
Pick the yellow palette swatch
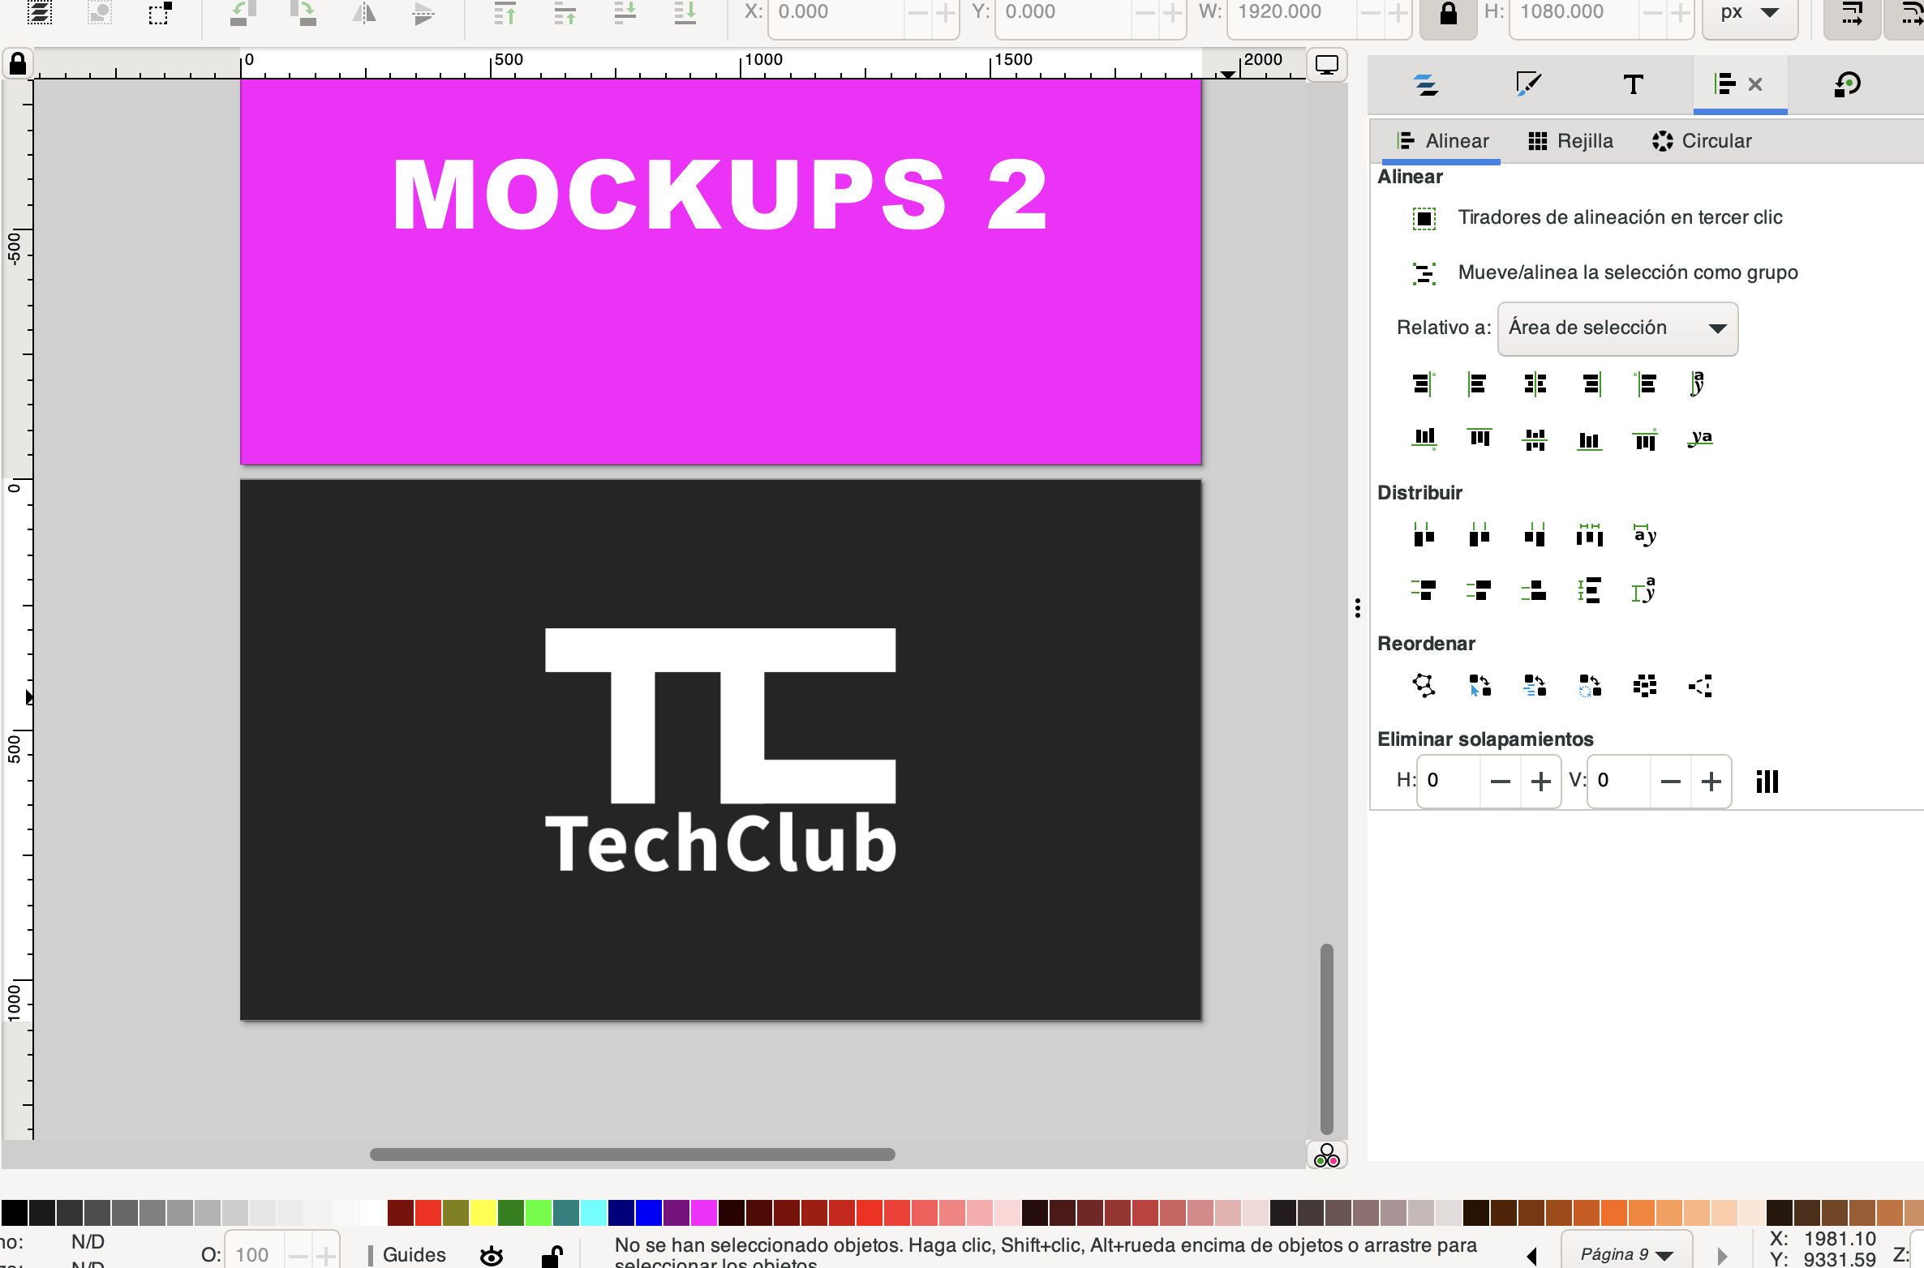coord(483,1212)
